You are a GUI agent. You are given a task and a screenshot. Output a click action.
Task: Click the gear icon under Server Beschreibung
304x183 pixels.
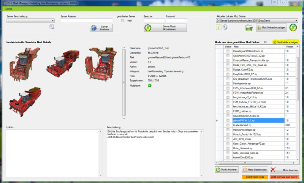point(52,27)
